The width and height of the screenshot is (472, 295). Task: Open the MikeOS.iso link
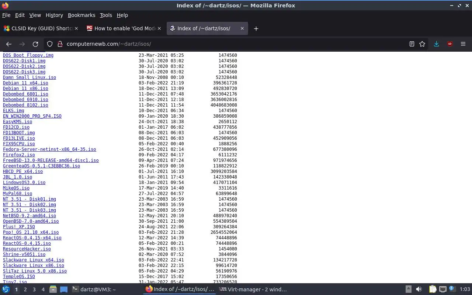[x=16, y=188]
